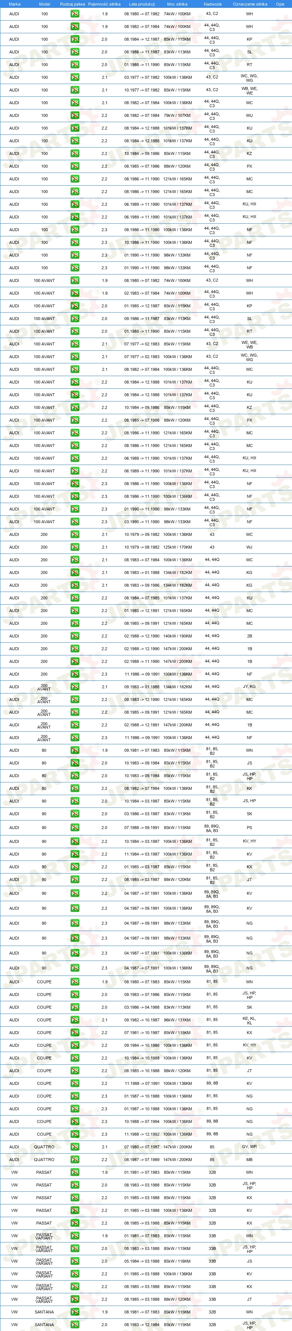The width and height of the screenshot is (292, 1331).
Task: Click fuel icon in Audi 100 WU engine row
Action: (75, 116)
